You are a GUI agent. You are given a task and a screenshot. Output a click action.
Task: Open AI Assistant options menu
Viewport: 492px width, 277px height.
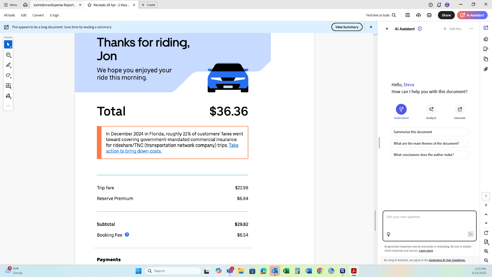[x=471, y=29]
